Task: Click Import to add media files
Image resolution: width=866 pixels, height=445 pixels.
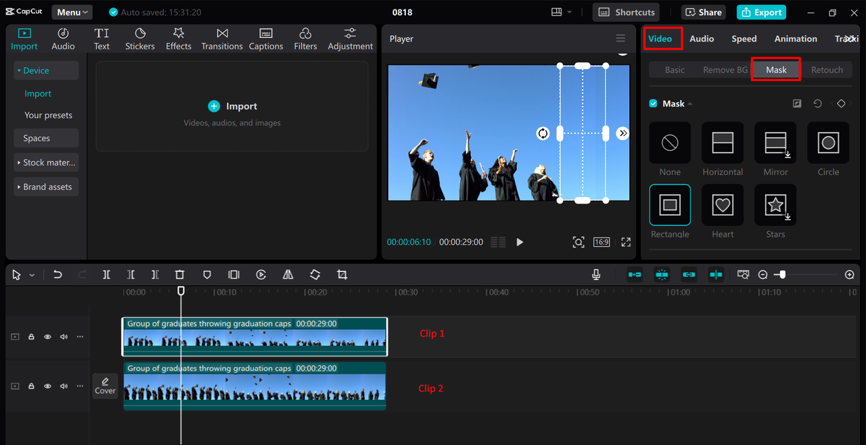Action: click(x=232, y=106)
